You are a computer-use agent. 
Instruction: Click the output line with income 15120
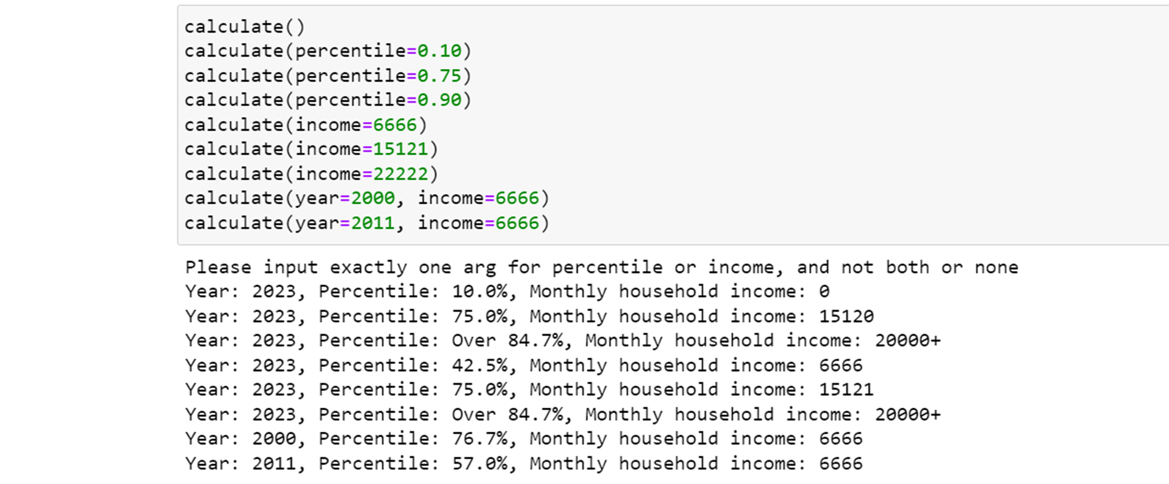point(529,317)
